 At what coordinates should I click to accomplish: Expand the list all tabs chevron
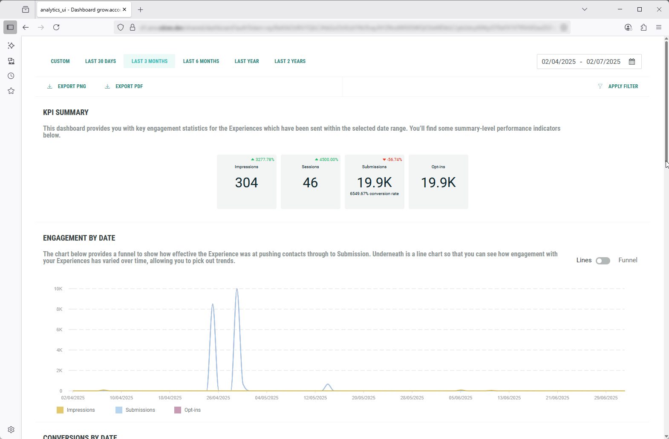[585, 9]
